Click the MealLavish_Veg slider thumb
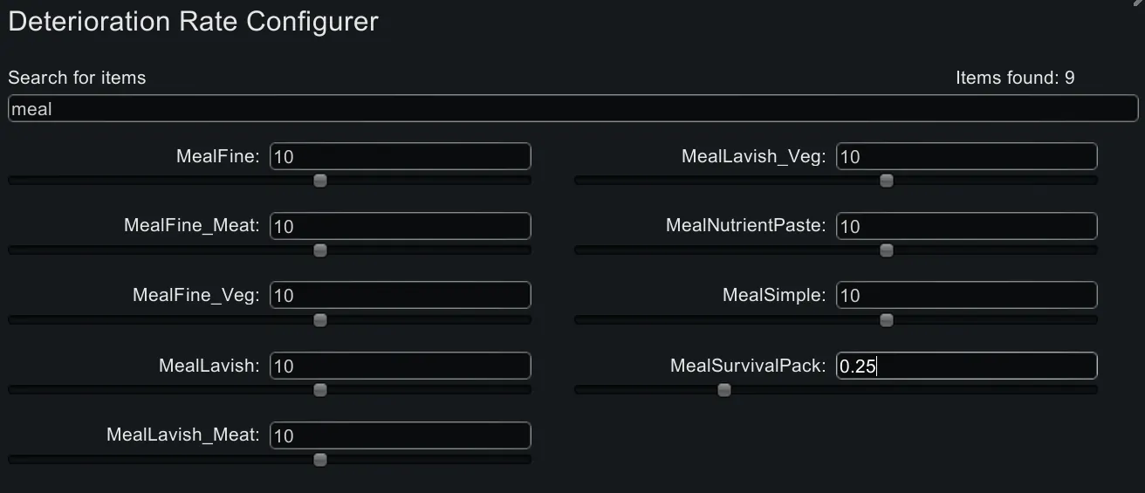The width and height of the screenshot is (1145, 493). tap(887, 181)
